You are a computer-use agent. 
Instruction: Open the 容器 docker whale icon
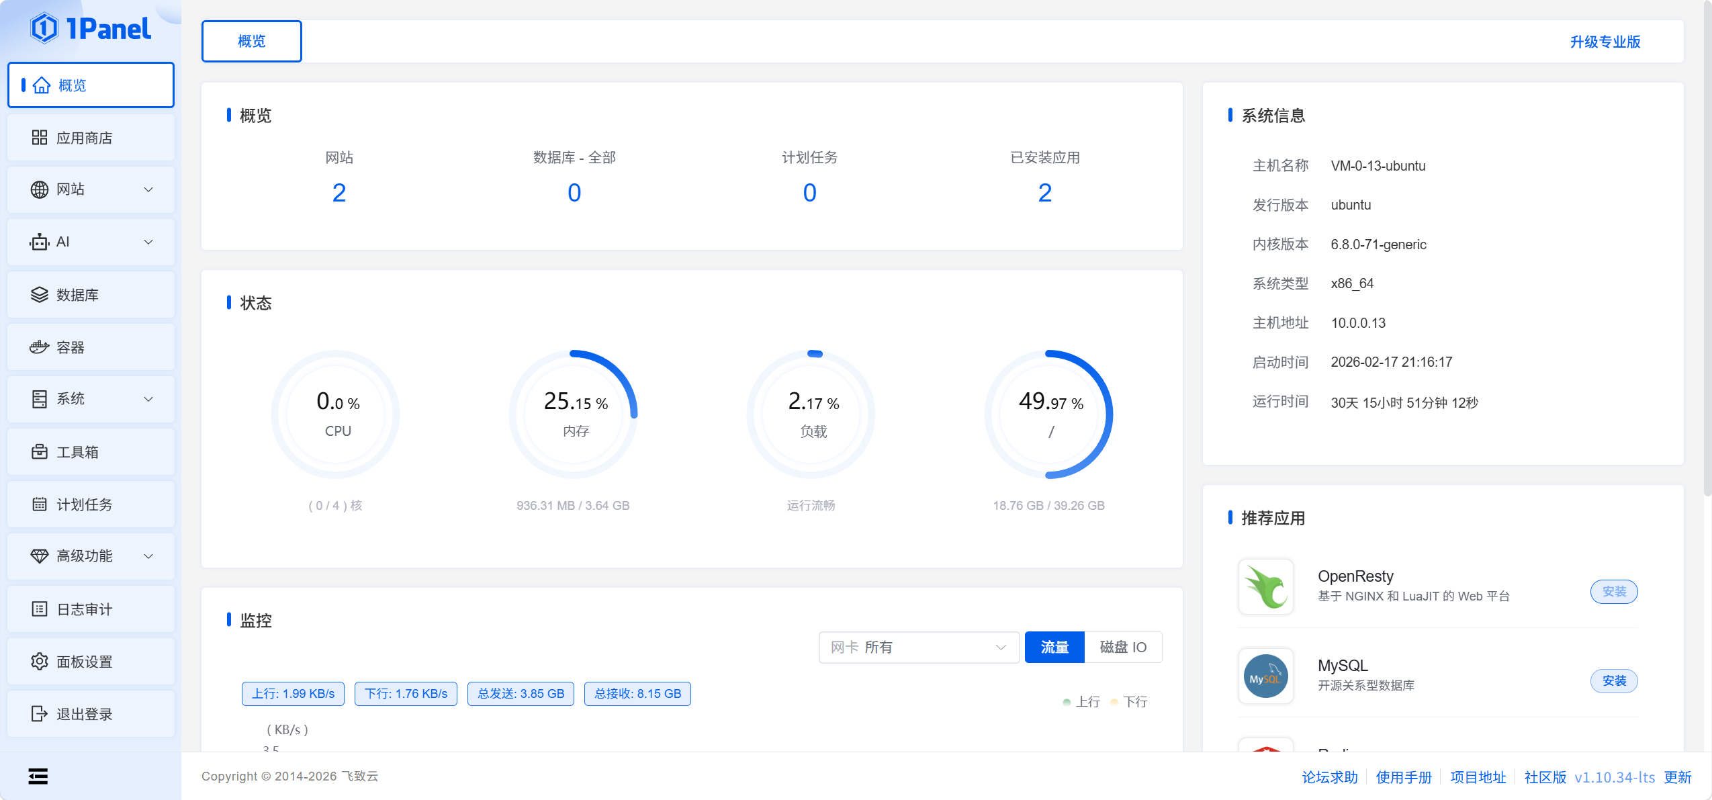[40, 347]
